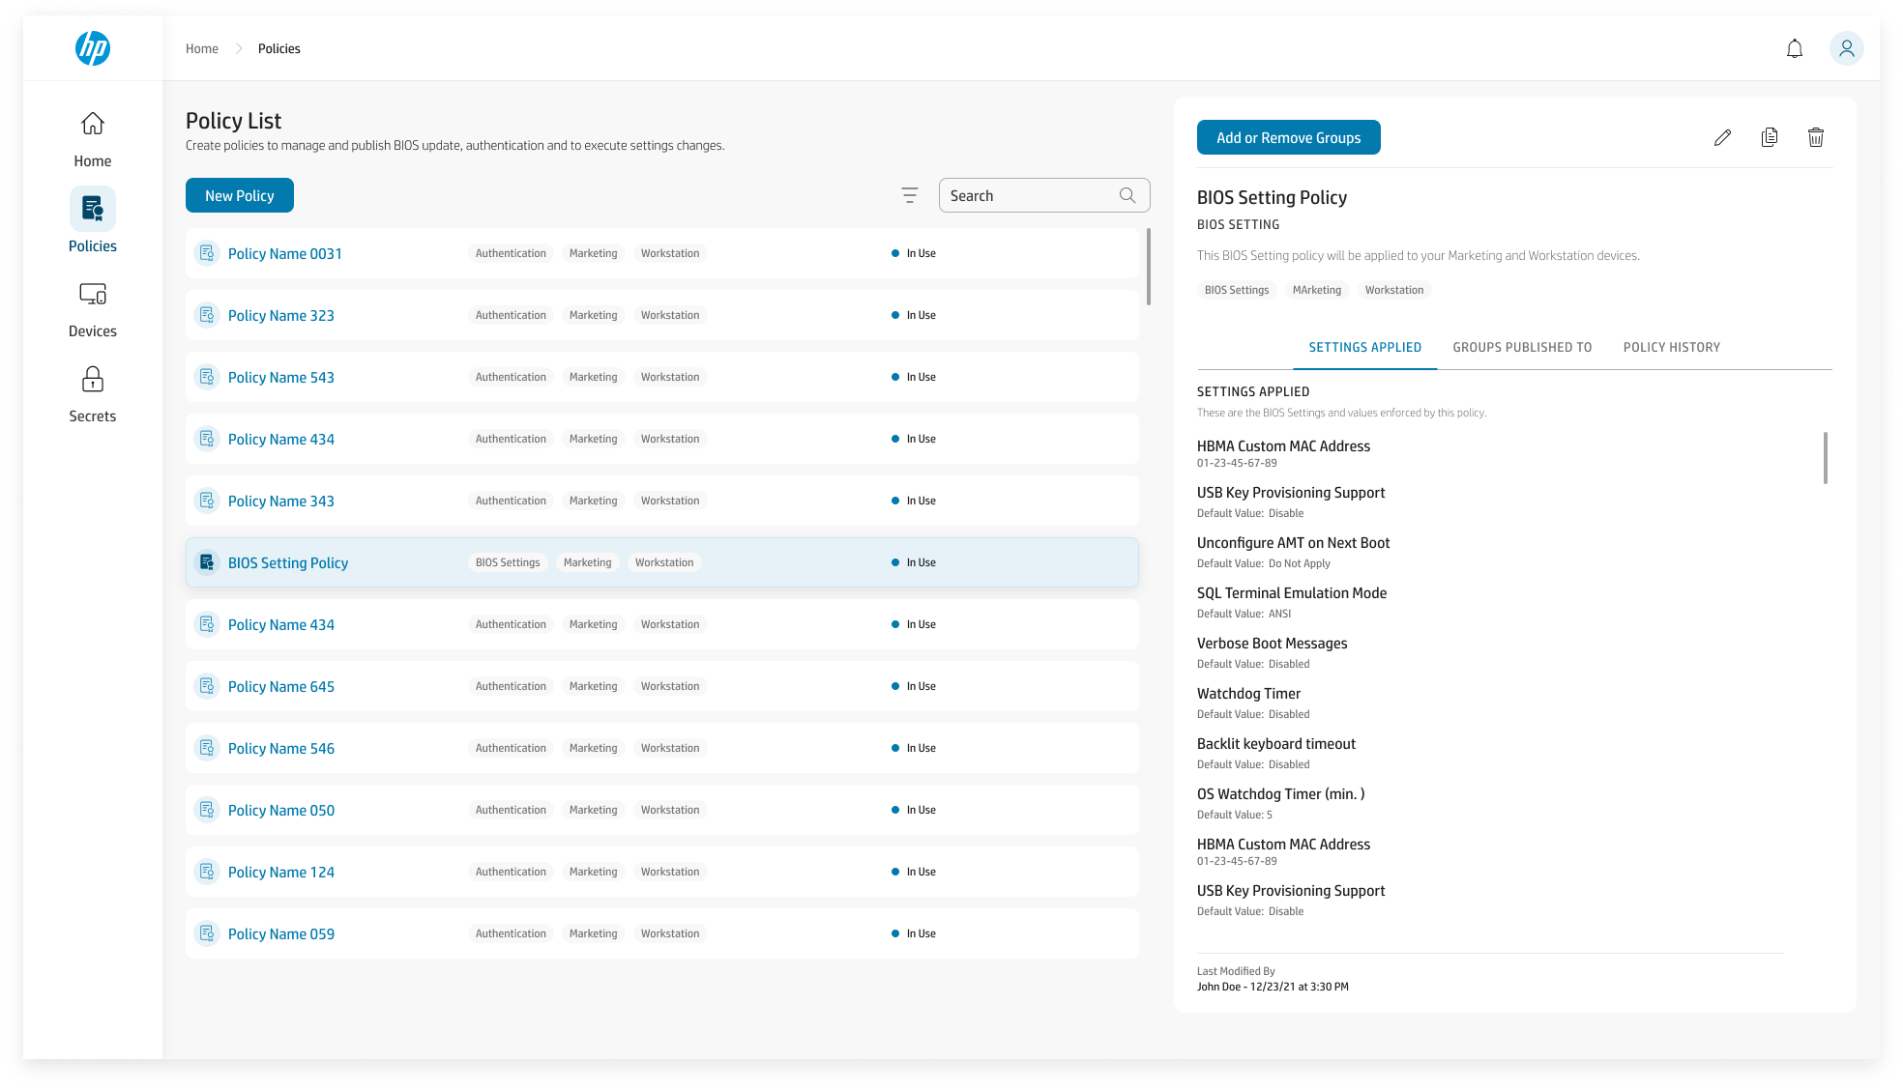Click the Add or Remove Groups button
Image resolution: width=1903 pixels, height=1090 pixels.
pyautogui.click(x=1288, y=137)
